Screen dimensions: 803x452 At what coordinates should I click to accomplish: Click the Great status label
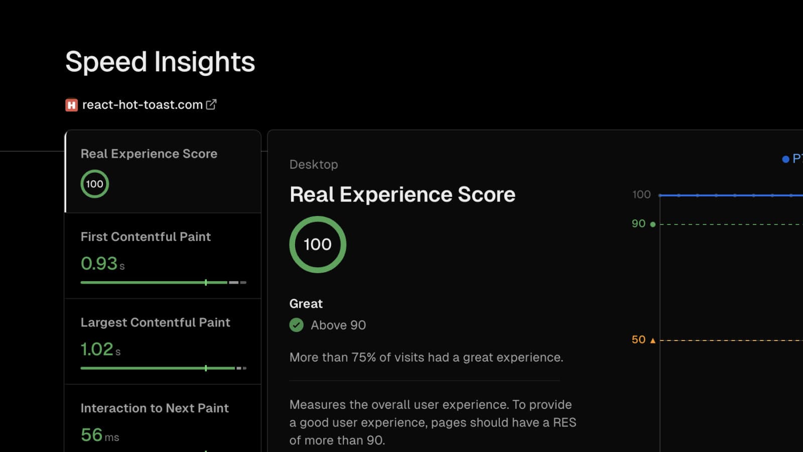coord(306,304)
